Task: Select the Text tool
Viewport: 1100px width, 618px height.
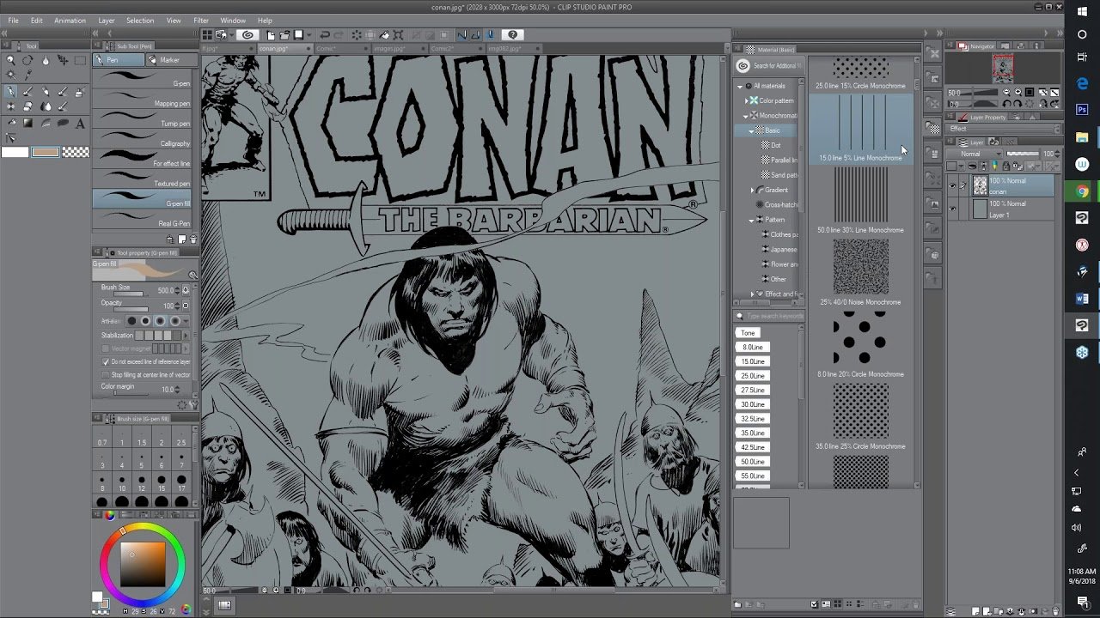Action: click(81, 123)
